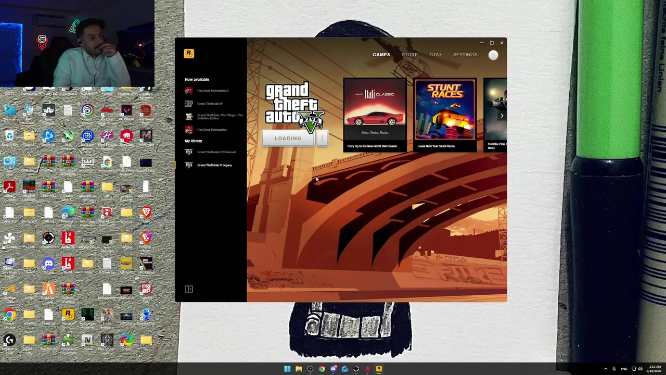Open Chrome from the taskbar
Viewport: 666px width, 375px height.
pyautogui.click(x=322, y=369)
